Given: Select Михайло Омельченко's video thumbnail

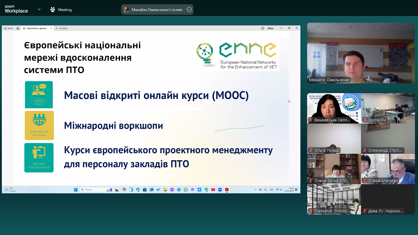Looking at the screenshot, I should pyautogui.click(x=360, y=53).
